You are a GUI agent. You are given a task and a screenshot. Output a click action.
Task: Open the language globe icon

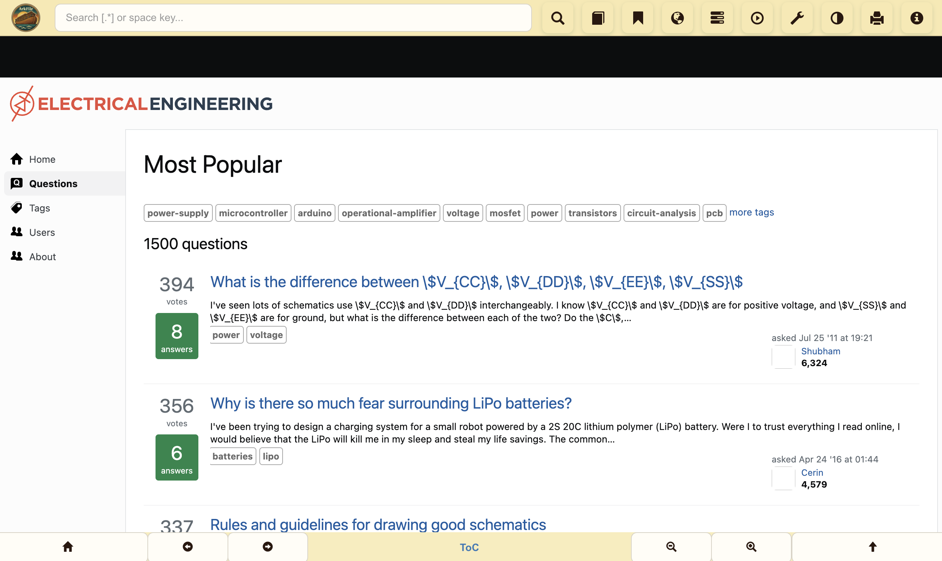coord(678,17)
